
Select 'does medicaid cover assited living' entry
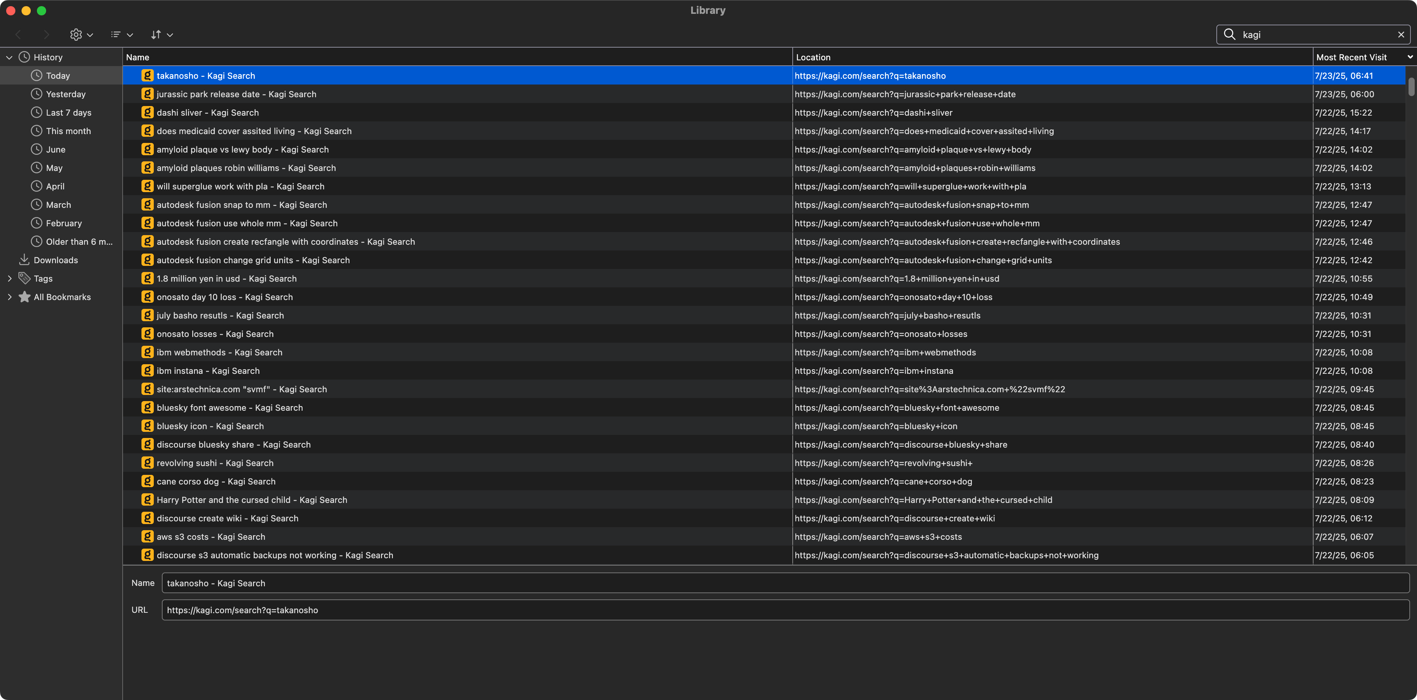click(x=764, y=131)
